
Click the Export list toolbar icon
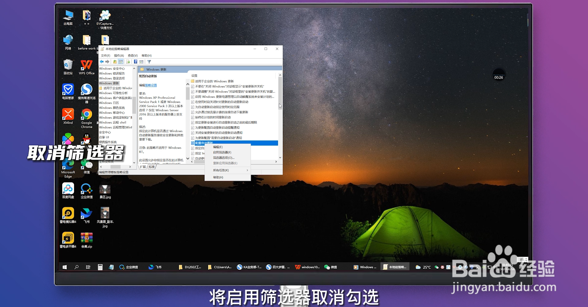tap(128, 62)
